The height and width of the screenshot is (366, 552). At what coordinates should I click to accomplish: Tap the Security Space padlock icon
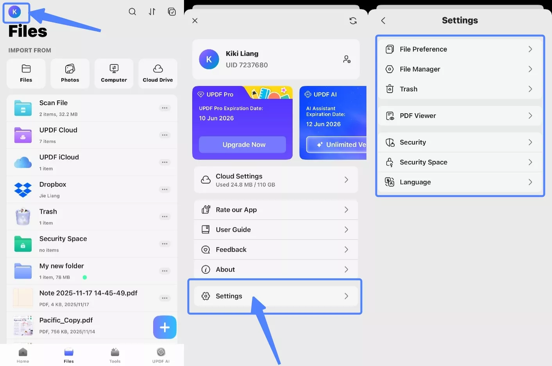coord(390,162)
